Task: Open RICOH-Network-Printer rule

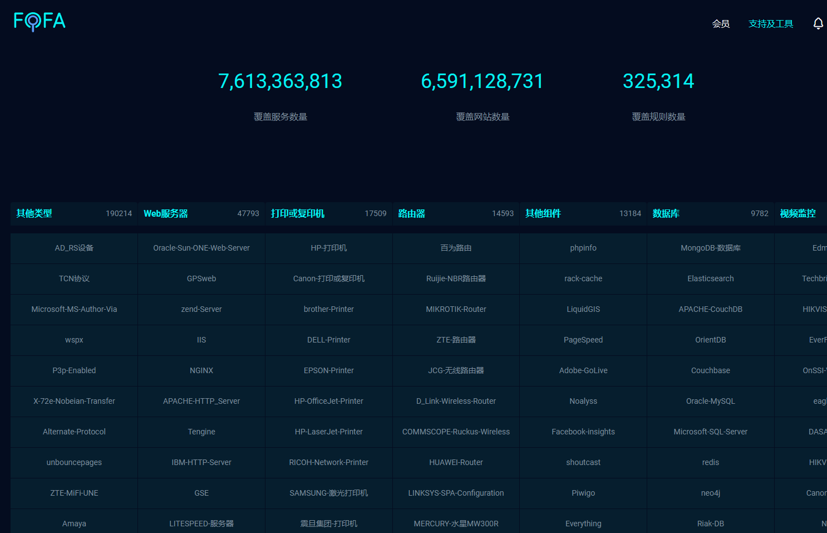Action: point(329,462)
